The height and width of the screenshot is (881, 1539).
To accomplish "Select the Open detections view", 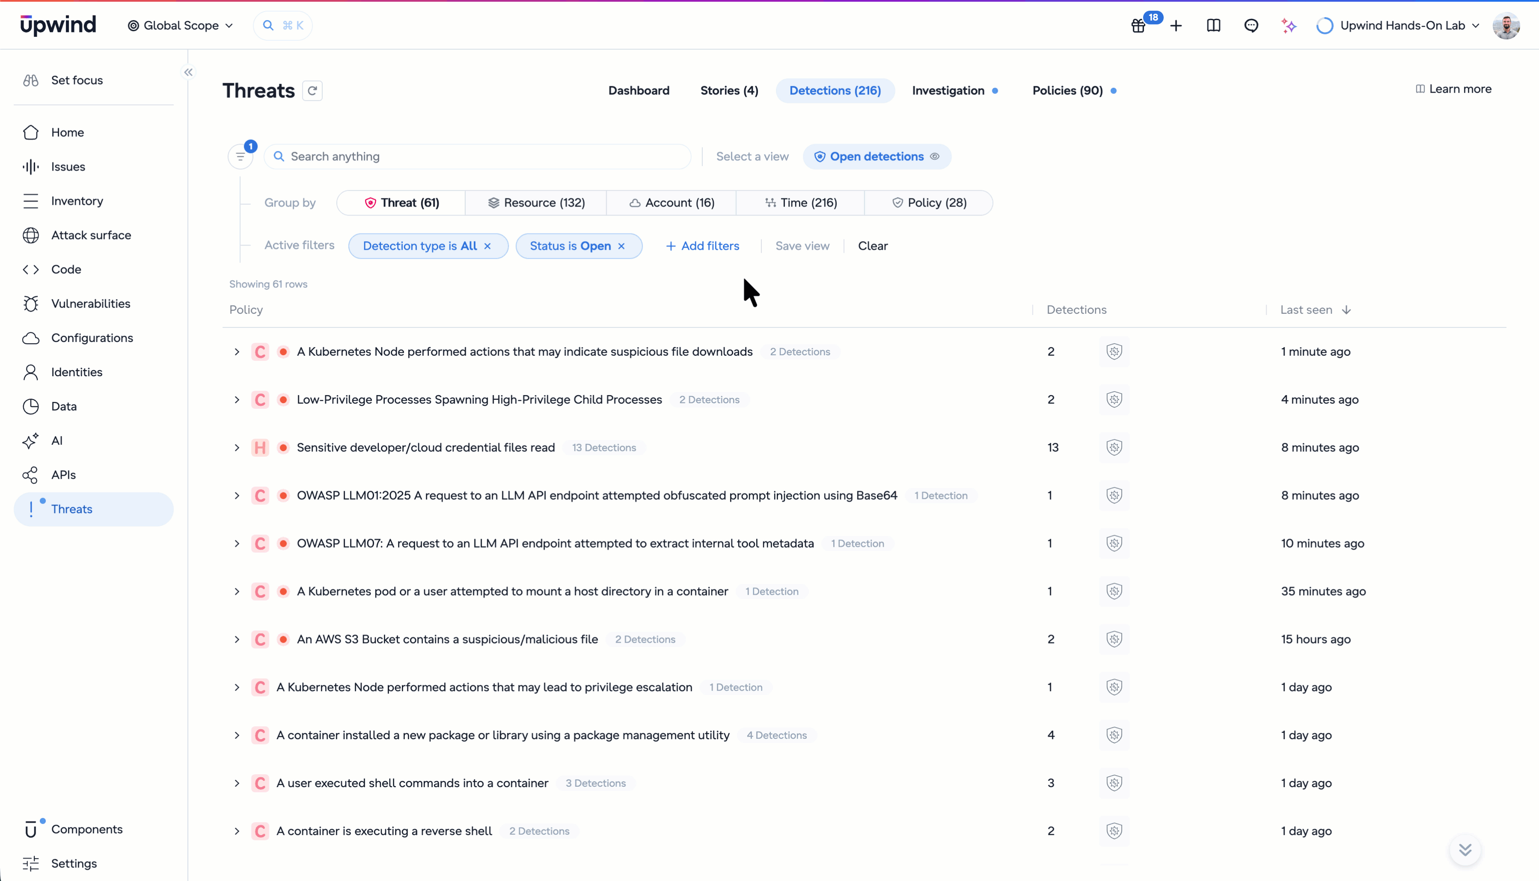I will coord(877,157).
